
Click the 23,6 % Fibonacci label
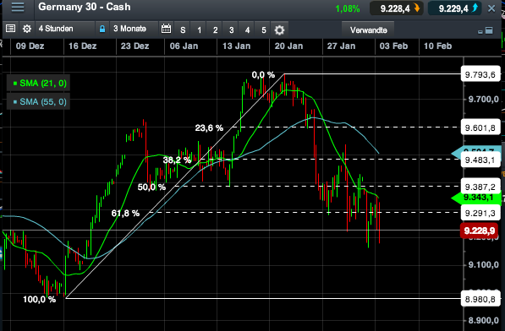coord(209,128)
